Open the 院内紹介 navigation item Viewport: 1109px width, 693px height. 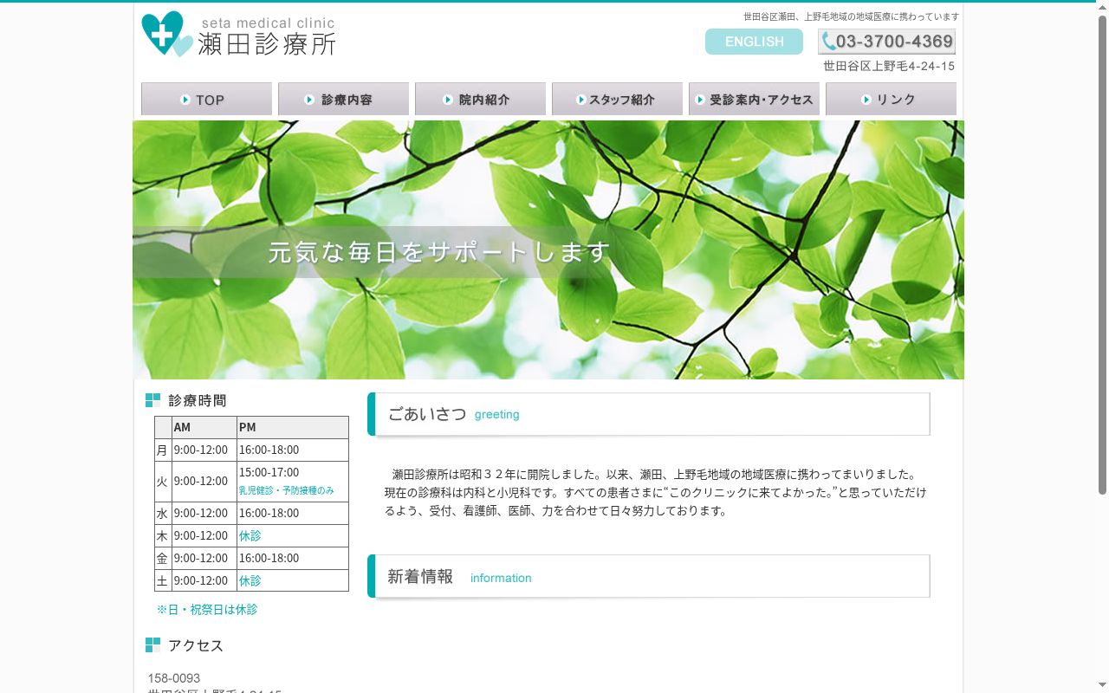pos(480,99)
